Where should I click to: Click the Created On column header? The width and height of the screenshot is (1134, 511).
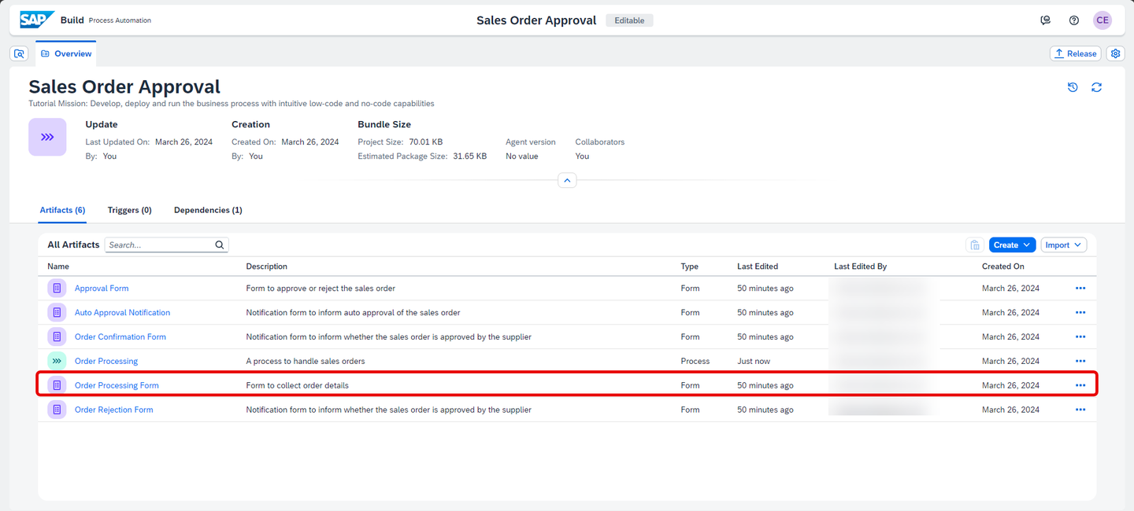(x=1003, y=267)
